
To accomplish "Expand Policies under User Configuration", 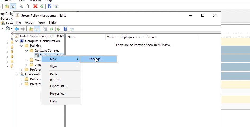I will pyautogui.click(x=22, y=79).
